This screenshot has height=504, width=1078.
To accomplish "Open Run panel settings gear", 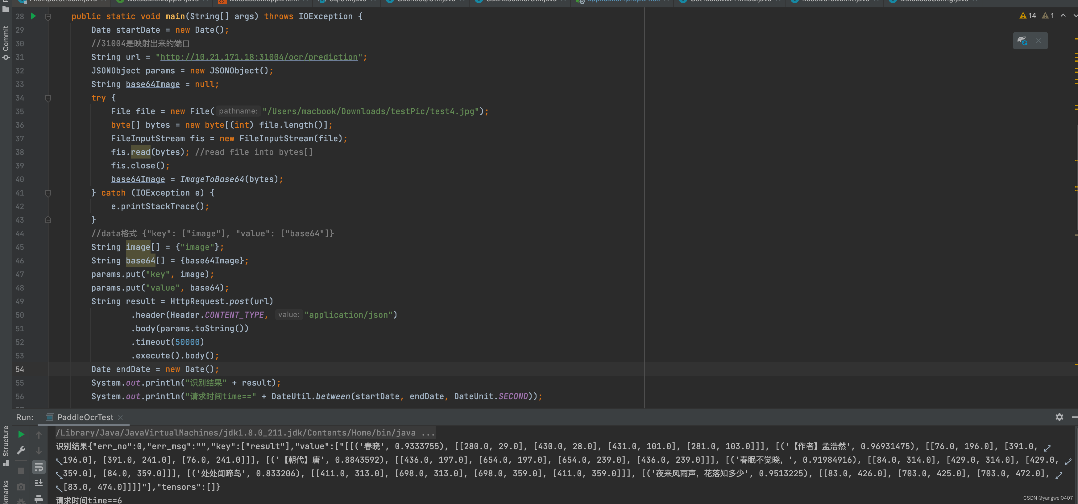I will [x=1059, y=417].
